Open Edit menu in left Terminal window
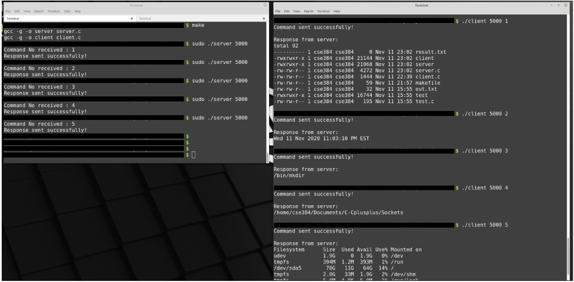 pos(17,11)
